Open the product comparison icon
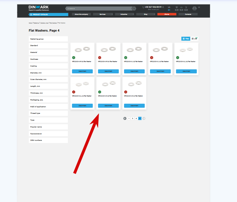 tap(181, 7)
